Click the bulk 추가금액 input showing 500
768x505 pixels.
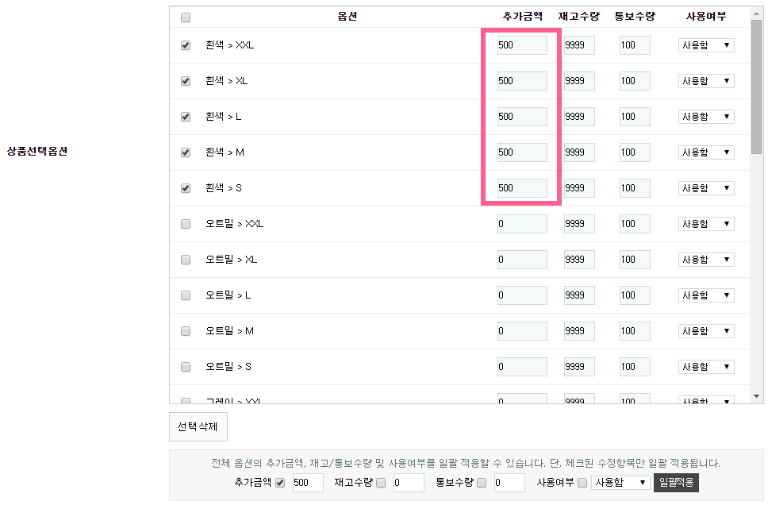click(308, 483)
